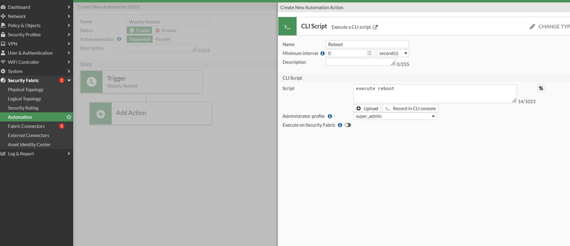Click the Add Action card
The width and height of the screenshot is (570, 246).
pyautogui.click(x=151, y=114)
